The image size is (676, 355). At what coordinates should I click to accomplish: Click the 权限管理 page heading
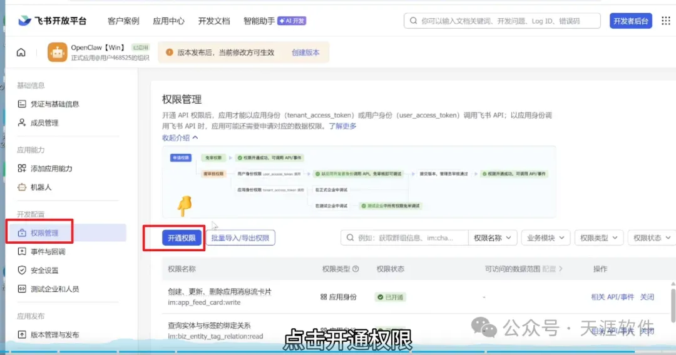(x=182, y=99)
